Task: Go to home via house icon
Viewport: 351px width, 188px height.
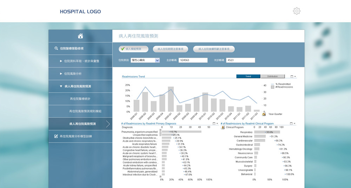Action: (x=81, y=36)
